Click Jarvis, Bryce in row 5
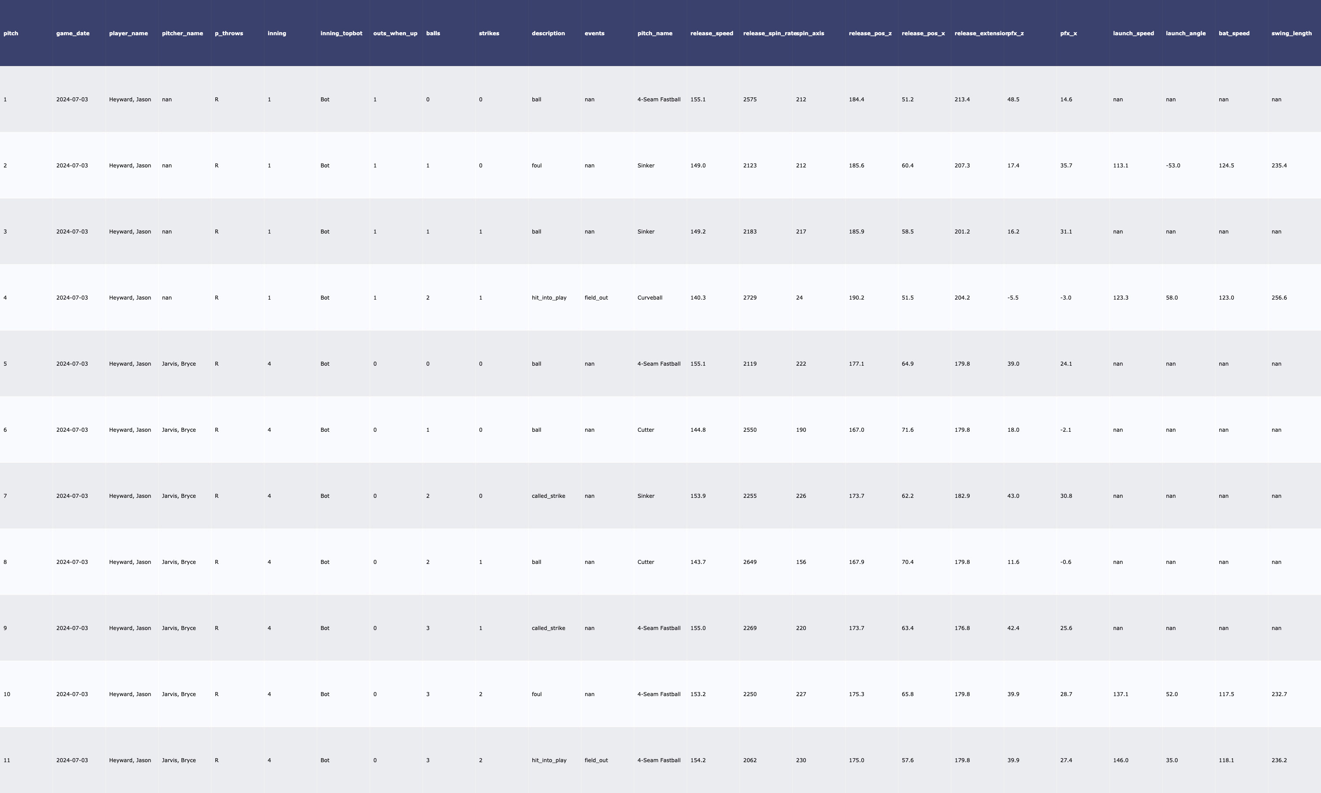Screen dimensions: 1321x793 178,364
